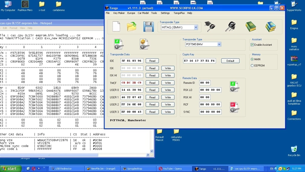Click Write button for USER 3
The image size is (305, 172).
click(168, 112)
